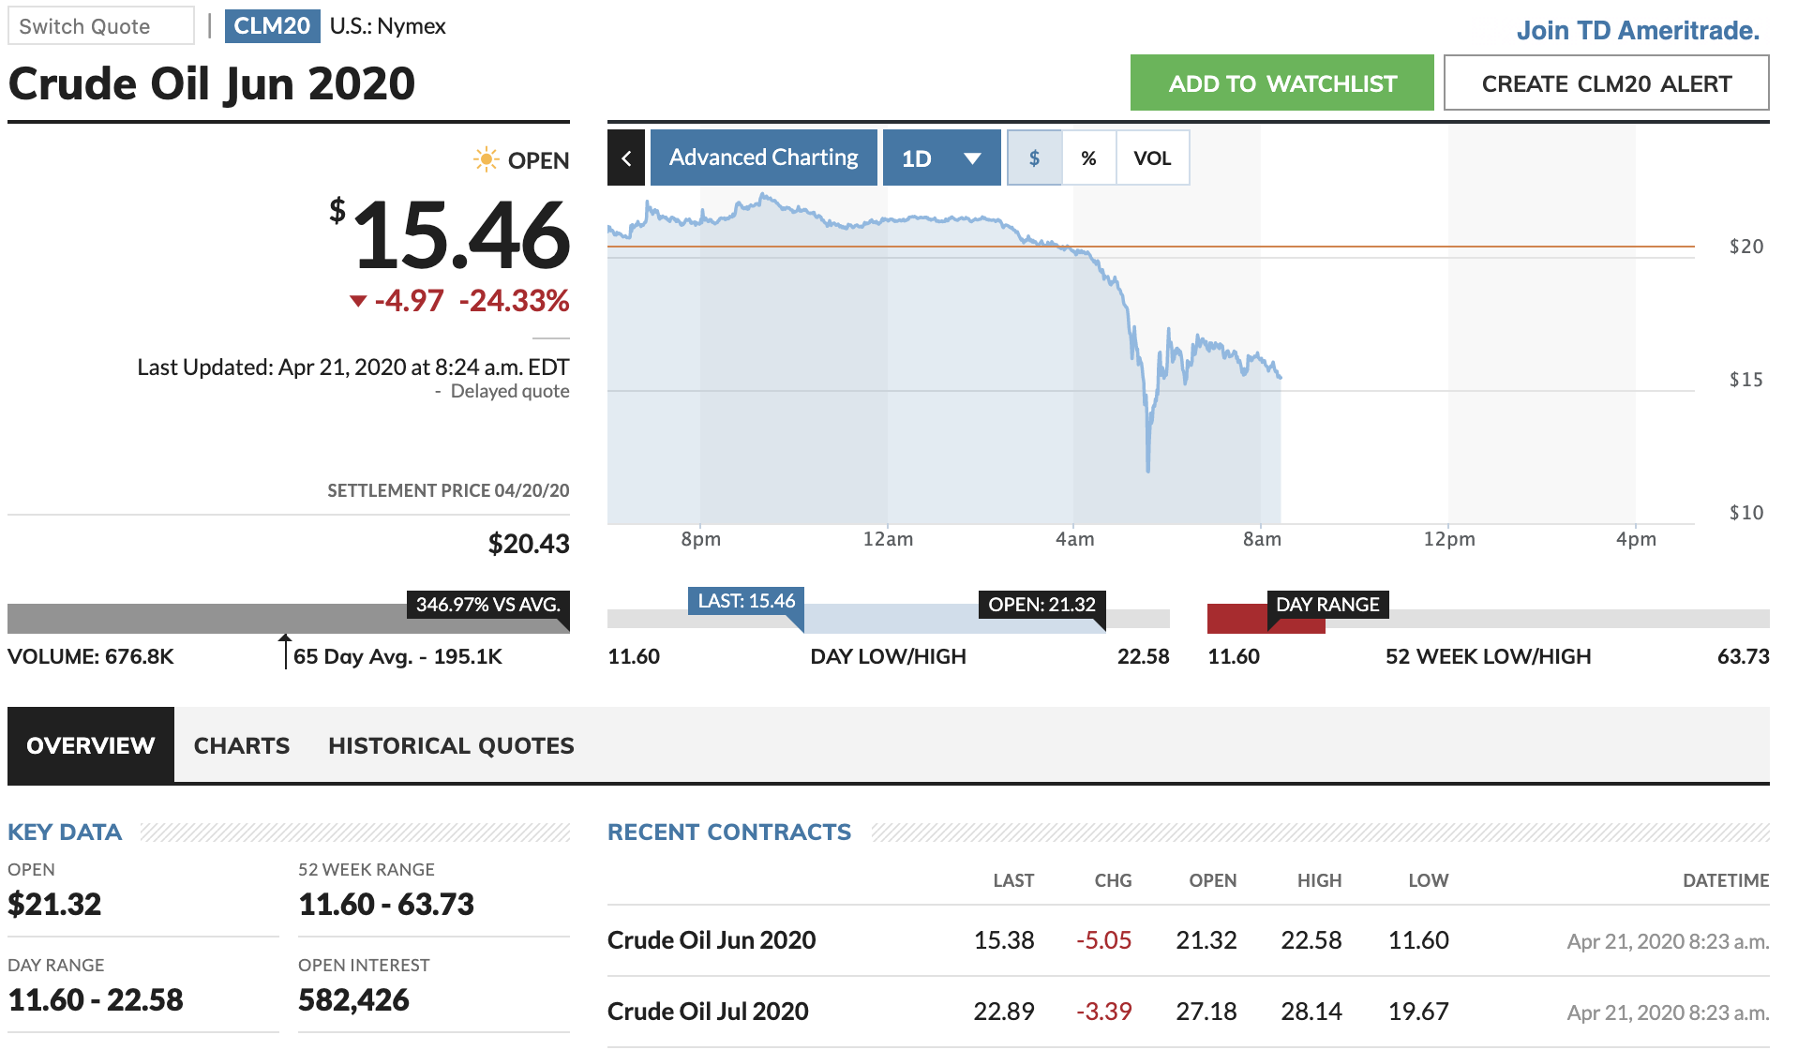Click the red down-triangle price change icon
Screen dimensions: 1798x1050
357,301
